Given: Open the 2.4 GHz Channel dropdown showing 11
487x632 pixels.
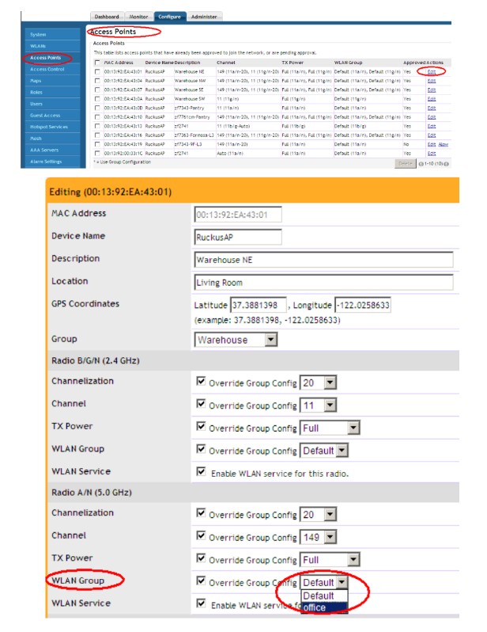Looking at the screenshot, I should (x=318, y=405).
